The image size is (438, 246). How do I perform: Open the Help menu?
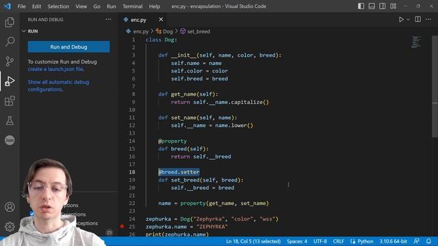155,6
